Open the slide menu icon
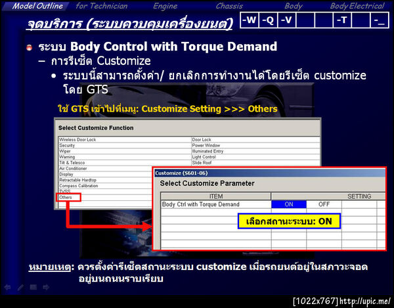 [33, 287]
